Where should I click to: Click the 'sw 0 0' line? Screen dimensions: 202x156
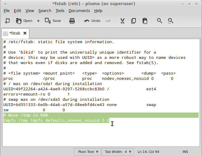click(34, 110)
